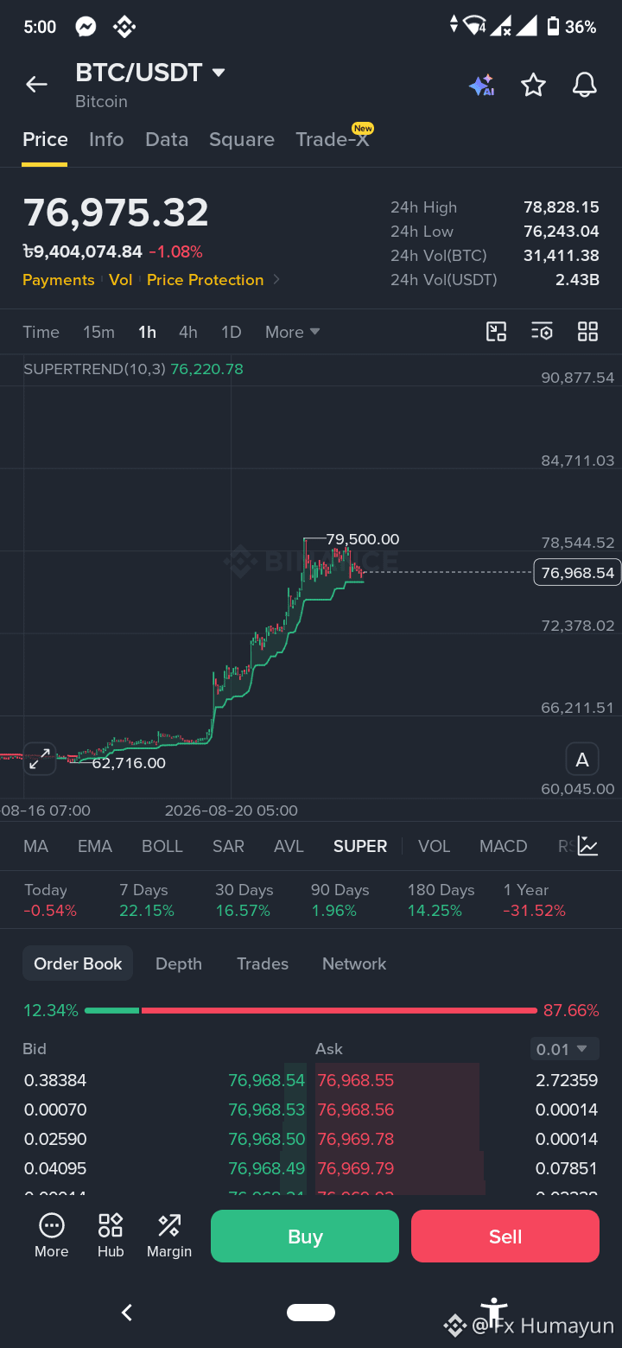The width and height of the screenshot is (622, 1348).
Task: Open the Price Protection link
Action: click(206, 280)
